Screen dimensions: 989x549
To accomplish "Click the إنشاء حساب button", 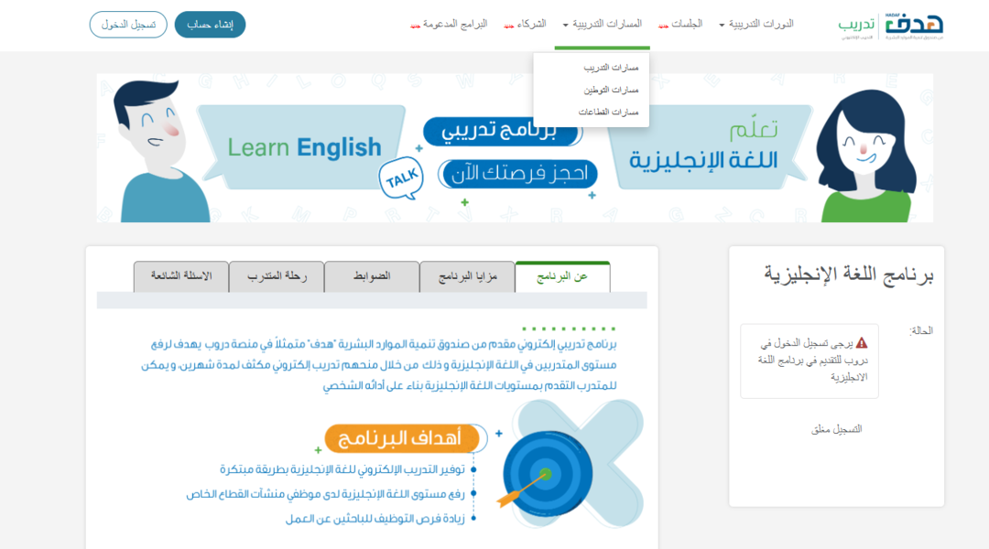I will [210, 25].
